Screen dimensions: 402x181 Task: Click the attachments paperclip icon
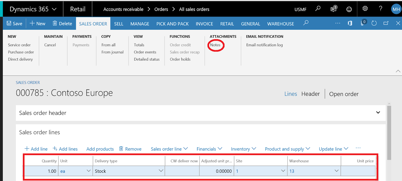click(363, 23)
